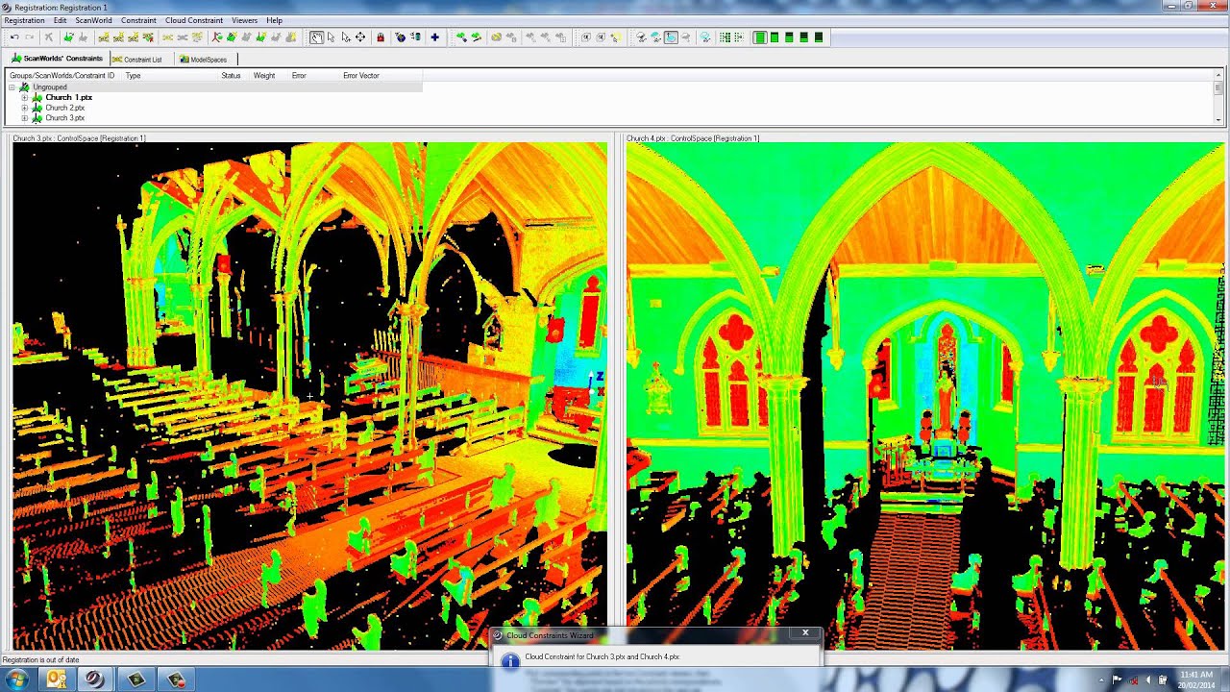The width and height of the screenshot is (1230, 692).
Task: Open the Help menu
Action: pyautogui.click(x=274, y=20)
